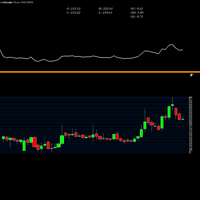The height and width of the screenshot is (200, 200).
Task: Click the 'Charts NSE EIFFL' title text
Action: pos(23,2)
